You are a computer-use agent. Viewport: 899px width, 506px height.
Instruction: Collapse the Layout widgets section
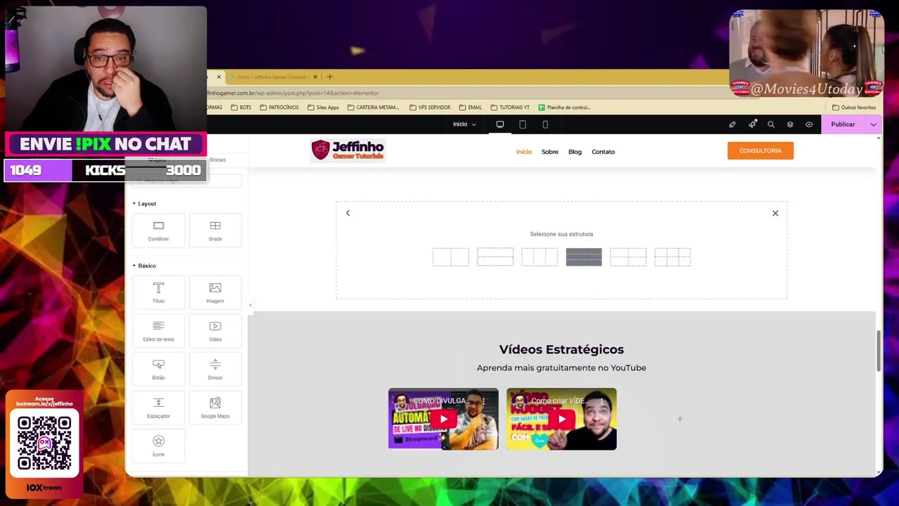pyautogui.click(x=145, y=204)
